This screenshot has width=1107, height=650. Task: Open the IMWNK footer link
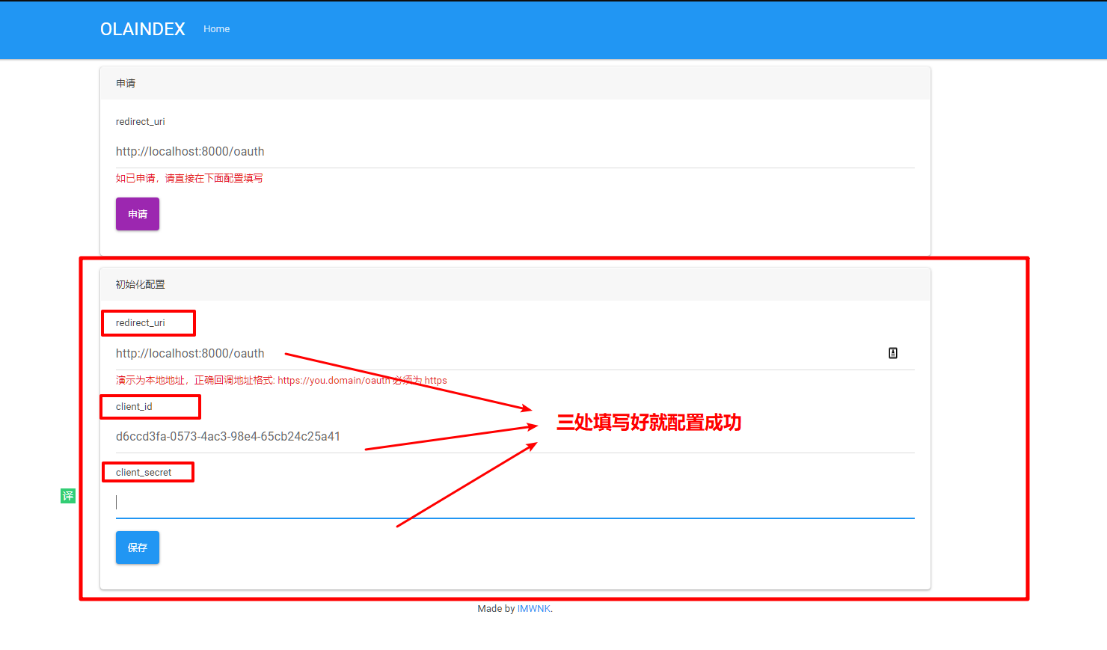(533, 609)
